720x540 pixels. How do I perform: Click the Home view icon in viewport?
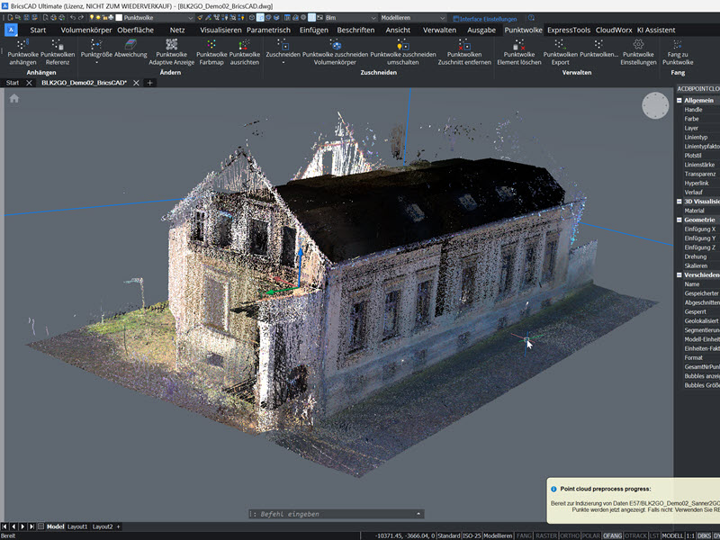(14, 98)
